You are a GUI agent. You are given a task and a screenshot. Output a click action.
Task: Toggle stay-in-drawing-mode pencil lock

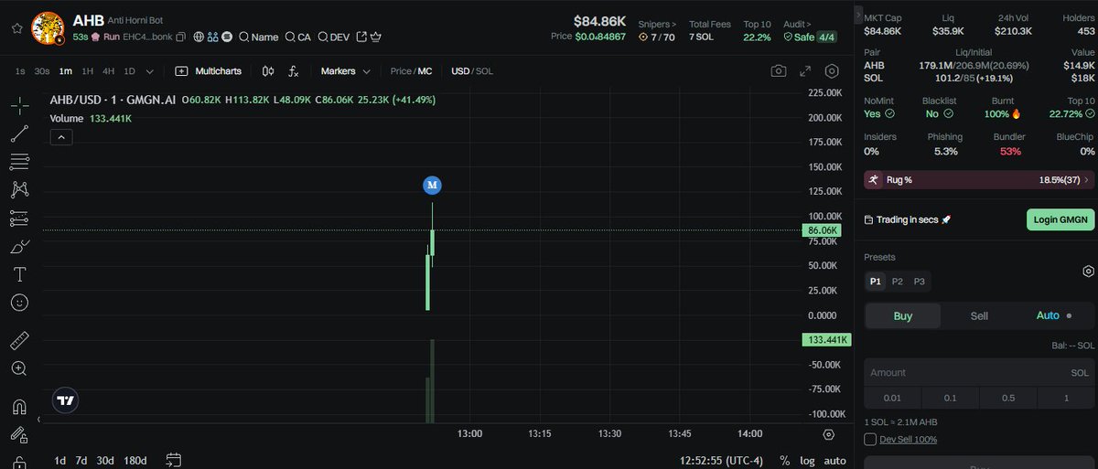(19, 434)
